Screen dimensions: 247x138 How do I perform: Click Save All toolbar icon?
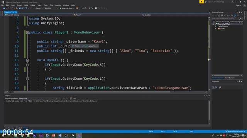coord(22,8)
